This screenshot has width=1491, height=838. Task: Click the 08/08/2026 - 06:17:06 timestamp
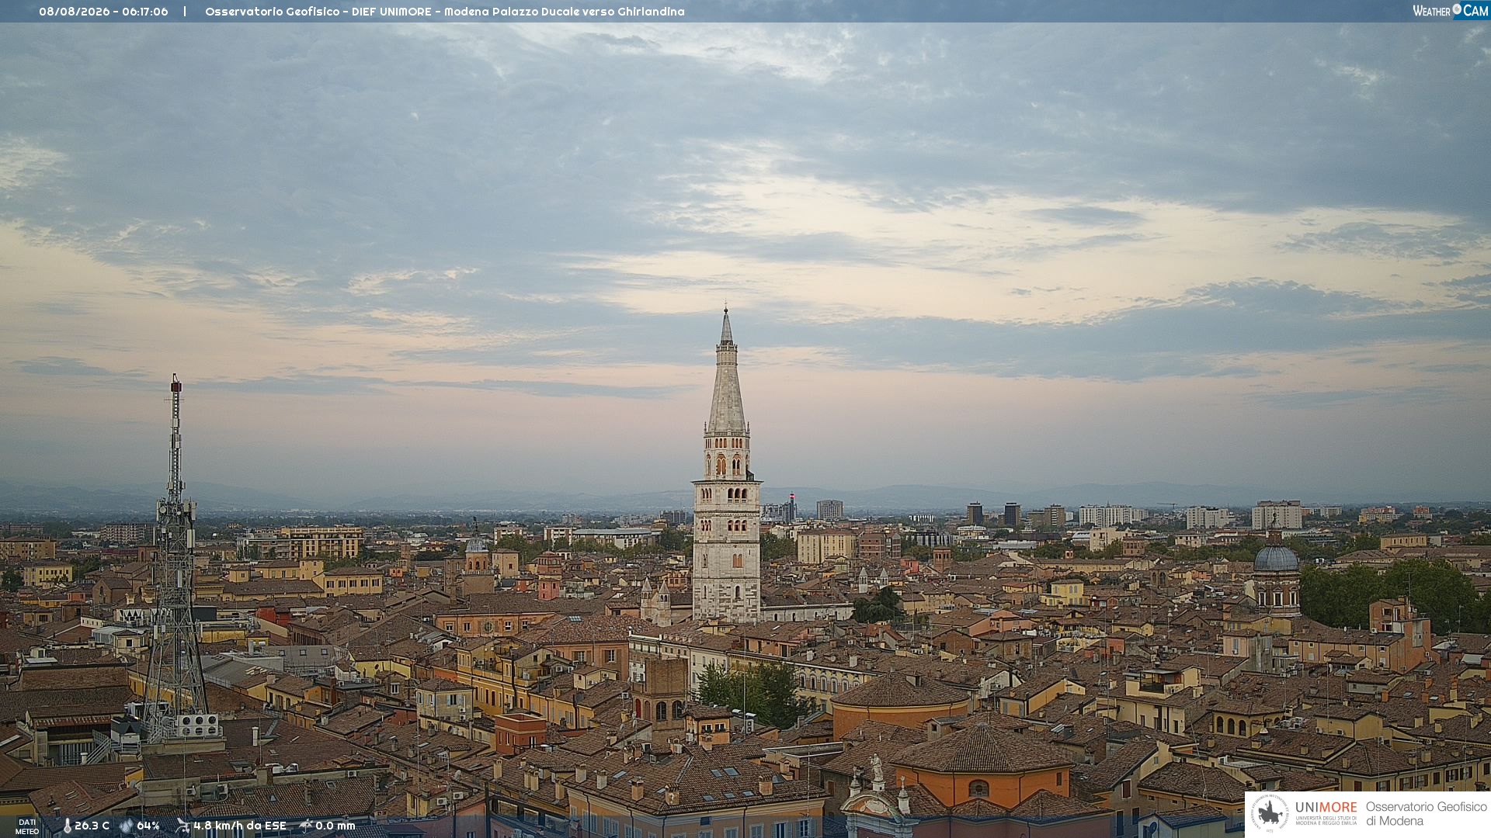[103, 12]
